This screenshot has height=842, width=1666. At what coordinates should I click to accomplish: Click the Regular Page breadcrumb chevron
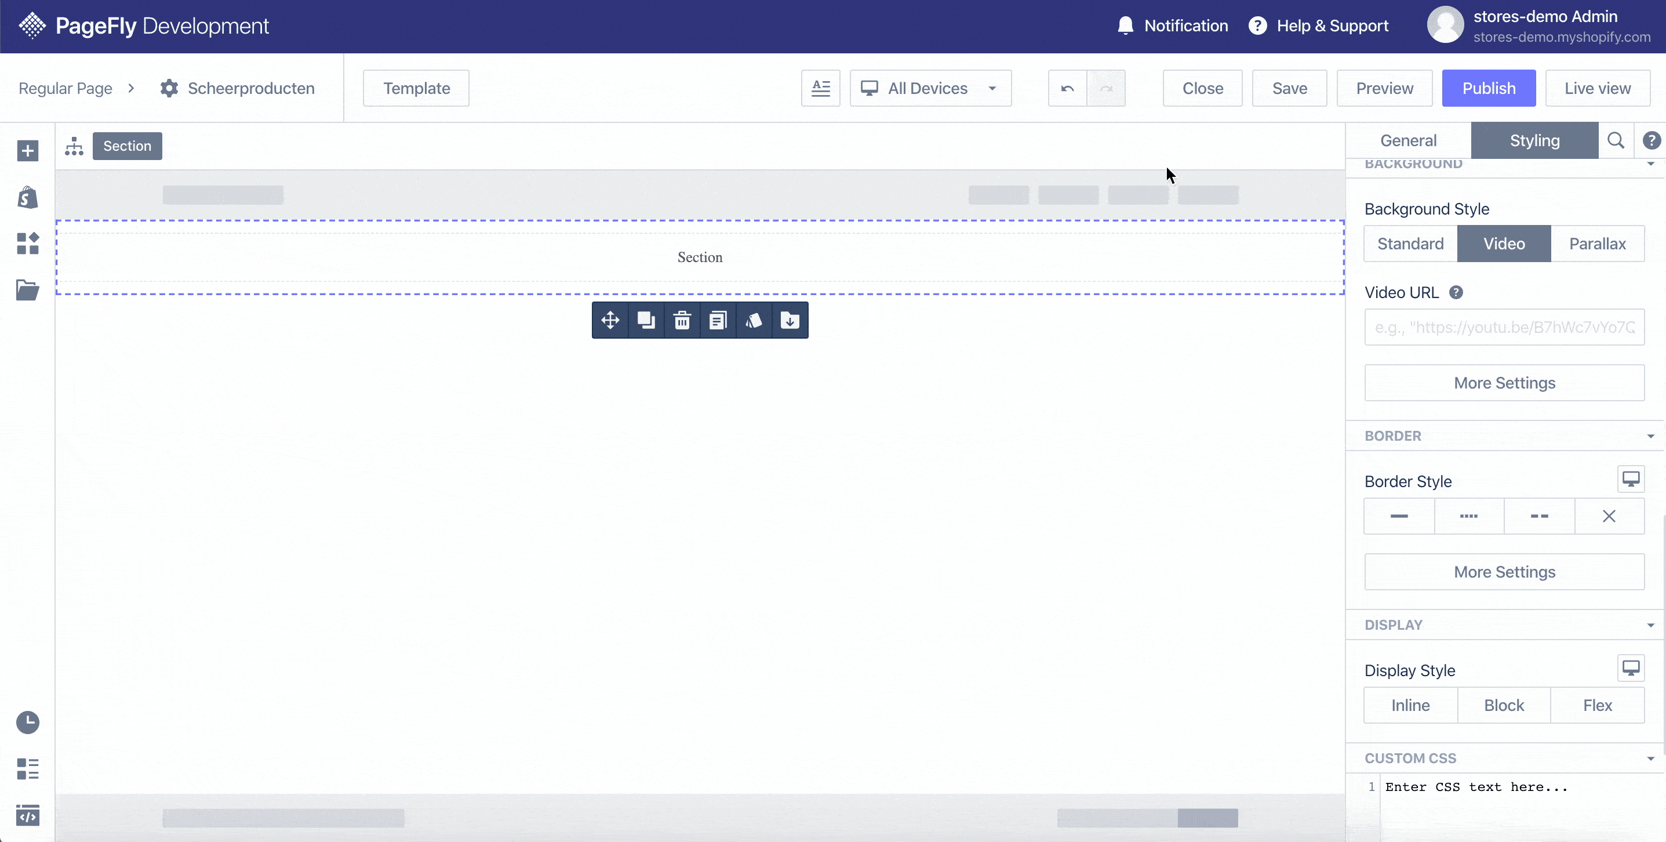(131, 88)
